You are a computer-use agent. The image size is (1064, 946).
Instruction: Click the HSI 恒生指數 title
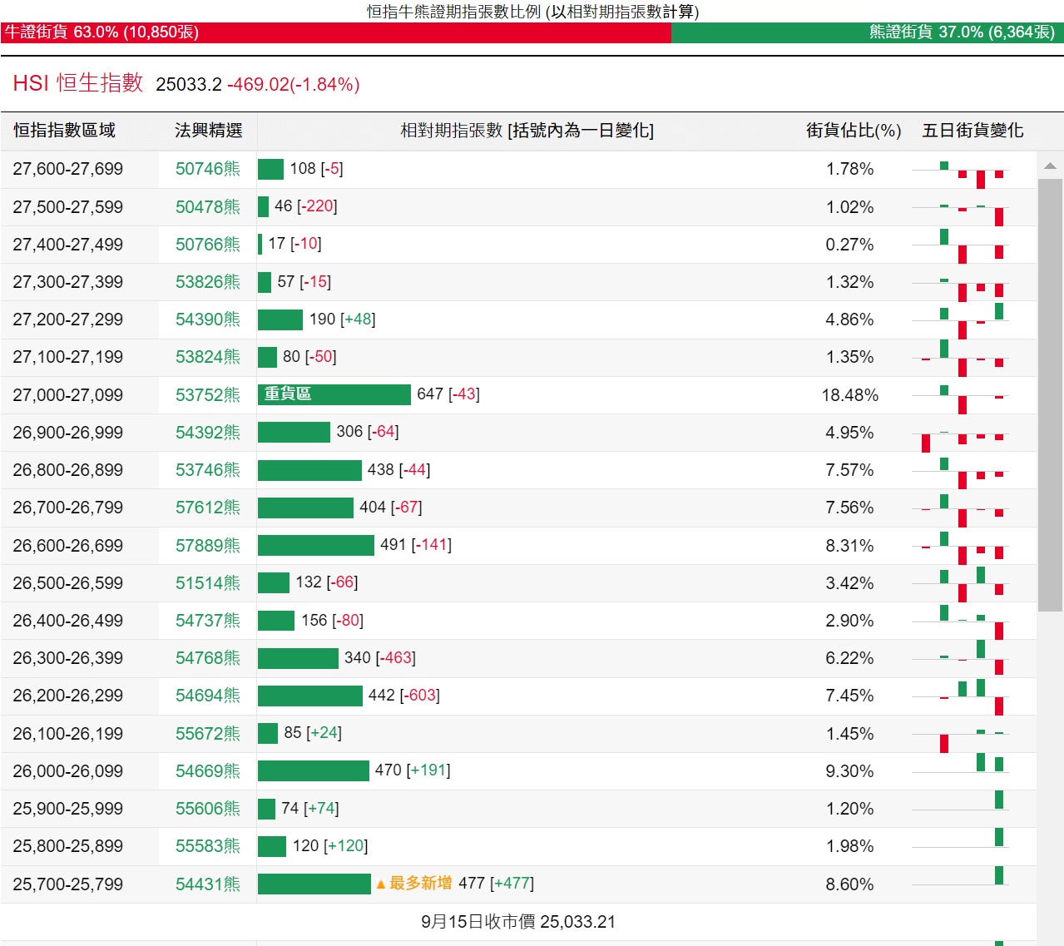click(78, 83)
